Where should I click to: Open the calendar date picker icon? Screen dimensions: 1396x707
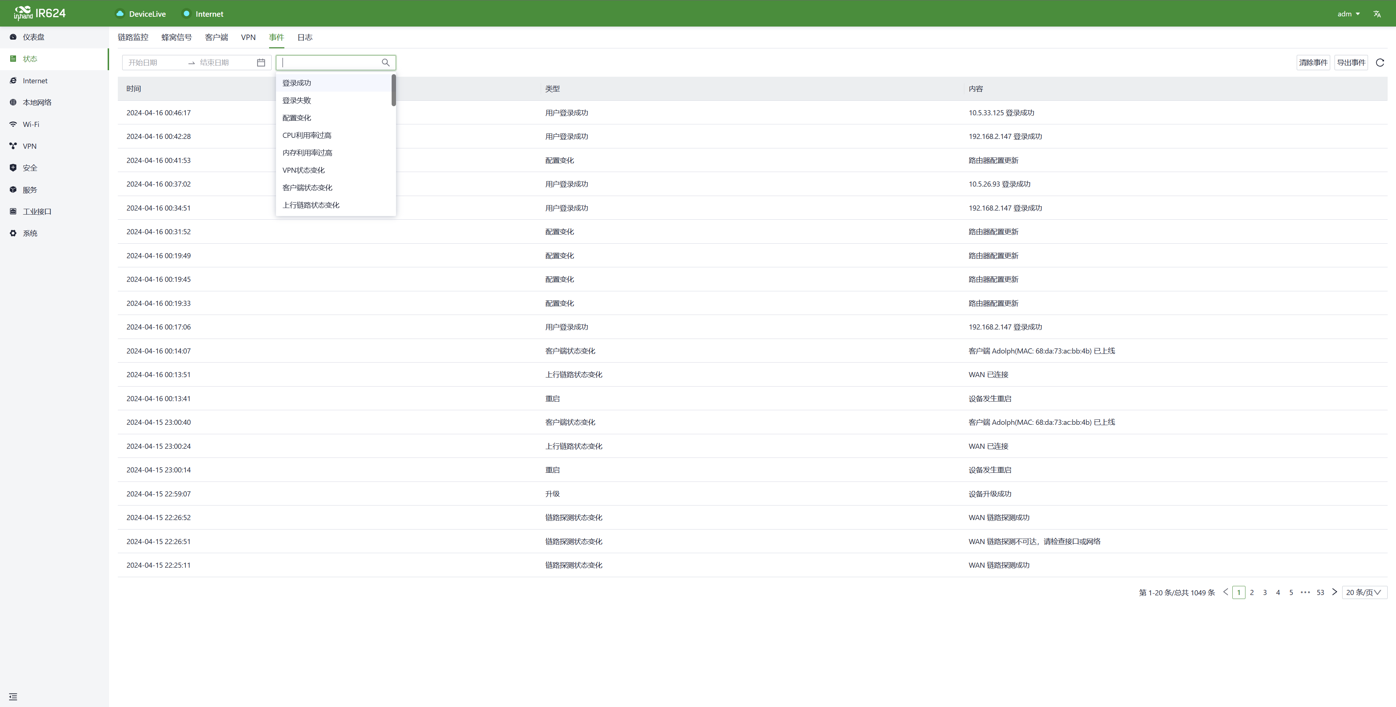tap(261, 62)
